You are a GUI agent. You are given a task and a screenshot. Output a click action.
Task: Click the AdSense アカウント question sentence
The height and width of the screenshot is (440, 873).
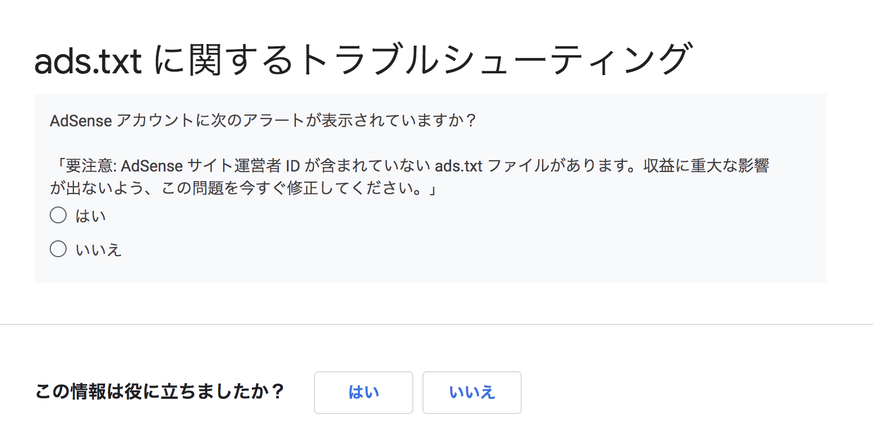[264, 121]
